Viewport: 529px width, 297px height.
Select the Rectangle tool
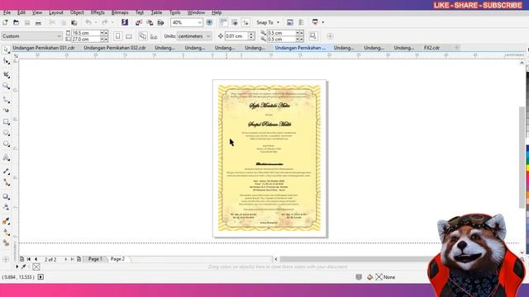click(6, 121)
